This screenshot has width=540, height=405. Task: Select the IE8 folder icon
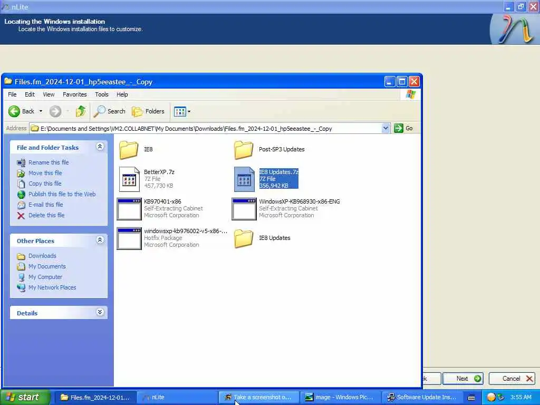coord(129,150)
